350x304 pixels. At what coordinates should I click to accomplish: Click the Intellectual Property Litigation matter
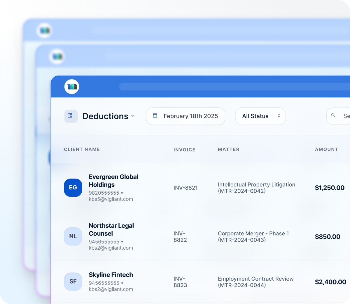(x=256, y=188)
